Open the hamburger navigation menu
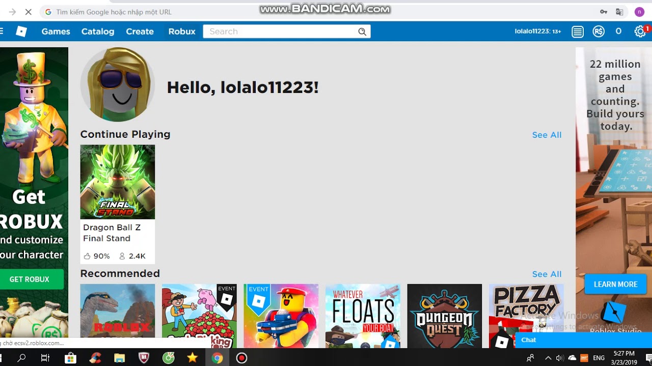 pos(2,32)
